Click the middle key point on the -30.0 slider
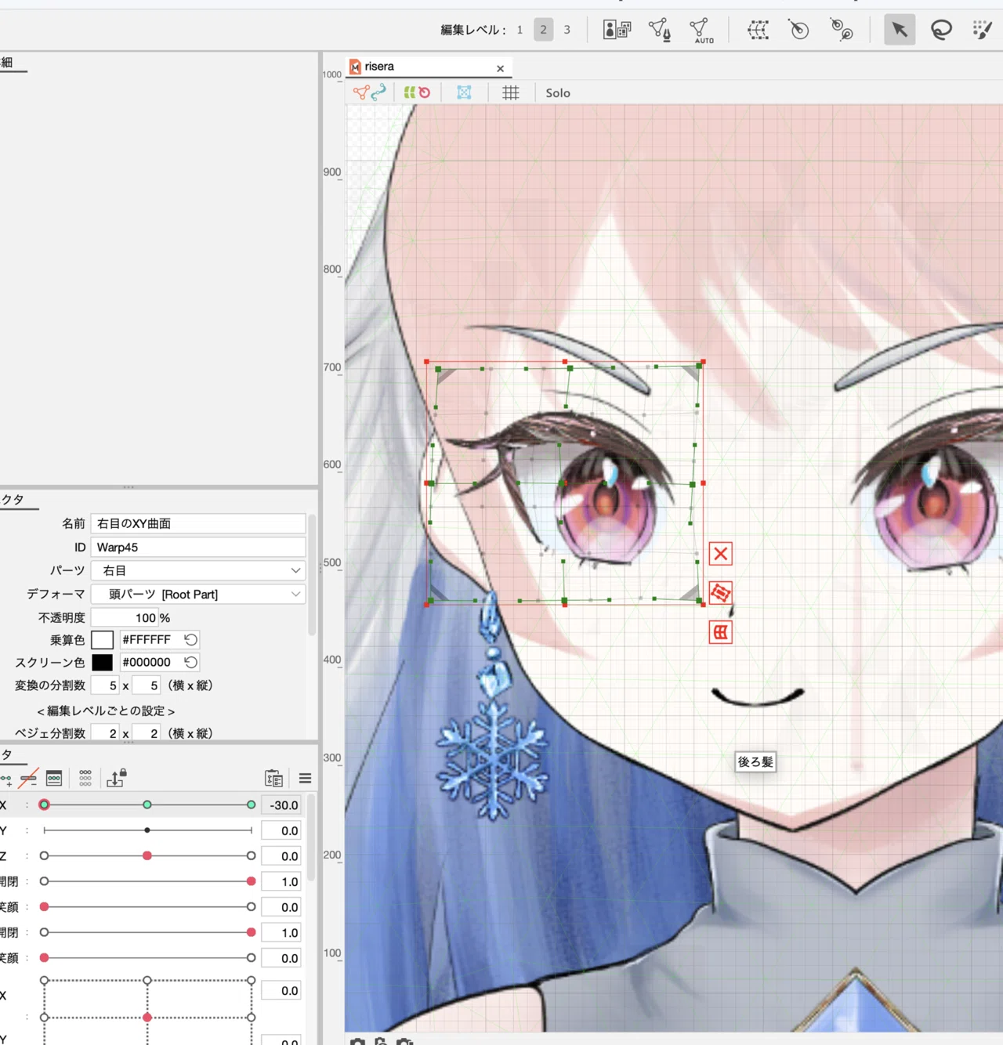1003x1045 pixels. (147, 805)
